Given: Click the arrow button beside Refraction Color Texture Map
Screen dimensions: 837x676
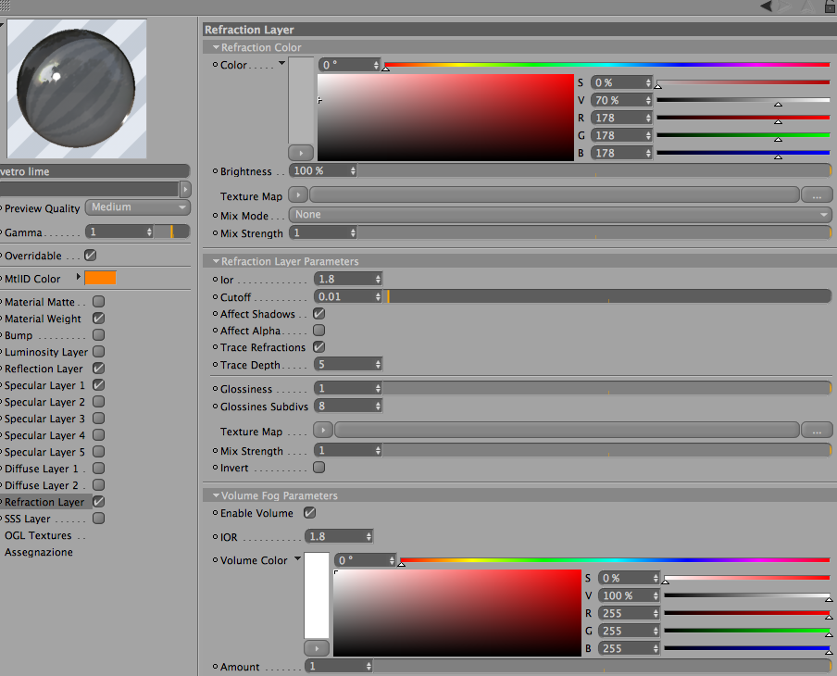Looking at the screenshot, I should click(x=298, y=194).
